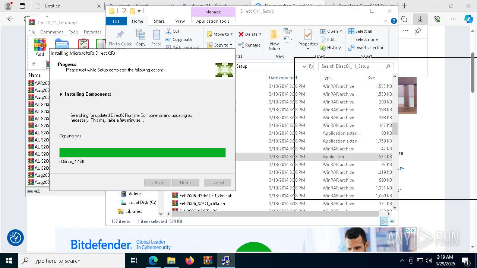Screen dimensions: 477x268
Task: Click the WinRAR Add icon
Action: [40, 45]
